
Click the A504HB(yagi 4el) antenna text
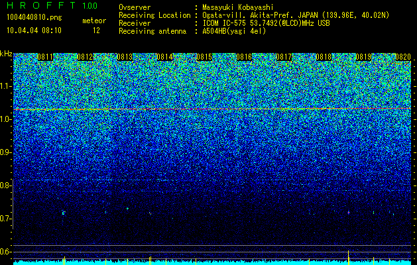tap(234, 31)
